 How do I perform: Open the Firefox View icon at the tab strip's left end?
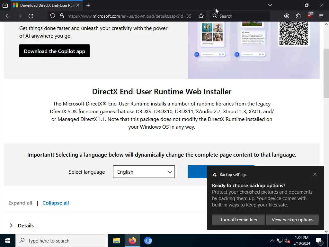5,5
